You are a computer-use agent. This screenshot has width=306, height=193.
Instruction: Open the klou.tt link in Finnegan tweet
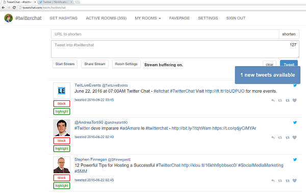coord(209,165)
